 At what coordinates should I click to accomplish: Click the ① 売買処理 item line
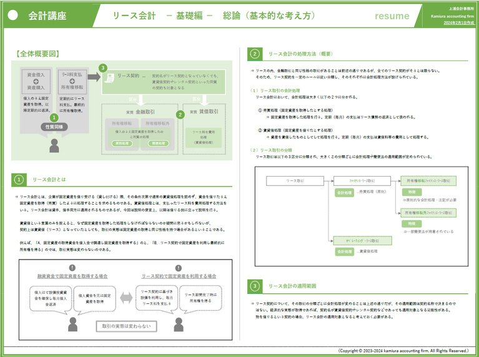point(295,110)
